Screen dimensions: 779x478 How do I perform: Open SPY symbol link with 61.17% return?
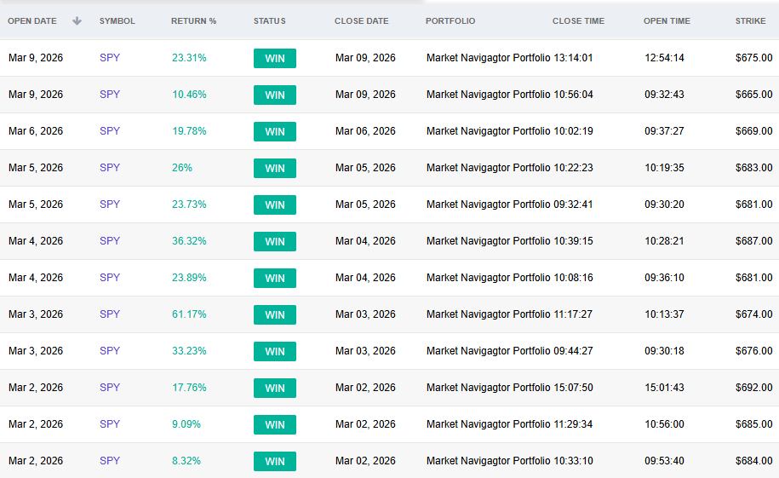tap(110, 314)
